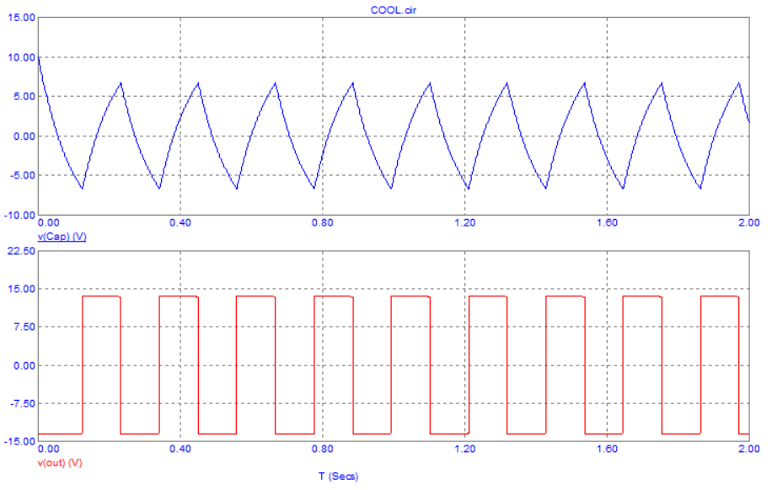Select the red v(out) (V) label
Viewport: 772px width, 490px height.
click(x=60, y=463)
